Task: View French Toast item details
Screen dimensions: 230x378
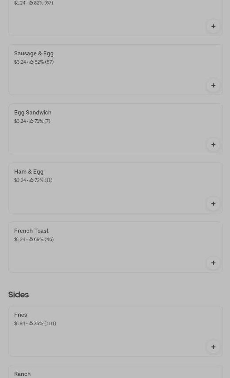Action: point(32,231)
